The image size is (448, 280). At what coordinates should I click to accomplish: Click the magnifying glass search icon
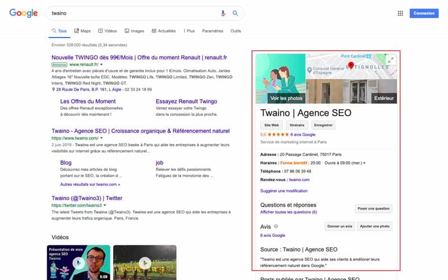pos(235,13)
